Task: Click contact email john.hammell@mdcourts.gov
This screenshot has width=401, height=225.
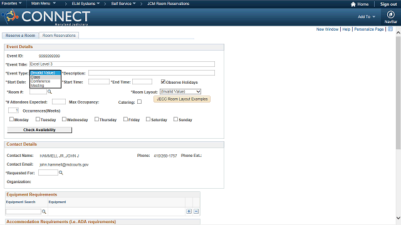Action: pyautogui.click(x=64, y=164)
